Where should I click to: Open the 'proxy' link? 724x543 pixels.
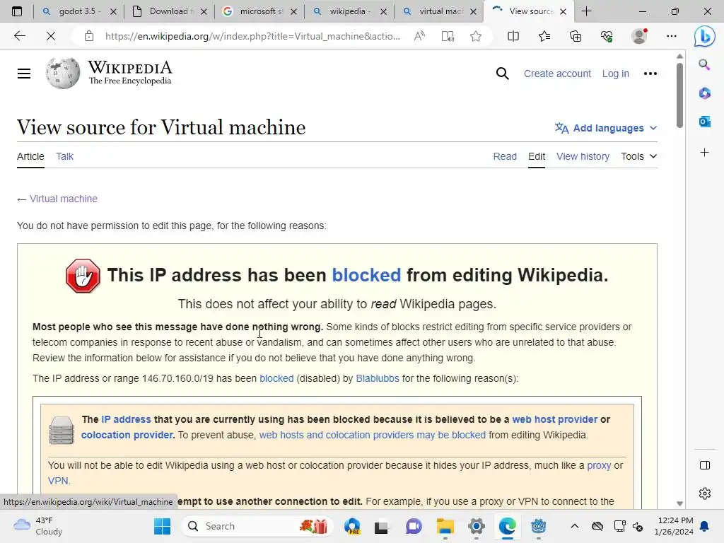tap(599, 465)
